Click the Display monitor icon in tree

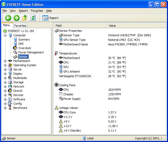coord(10,74)
